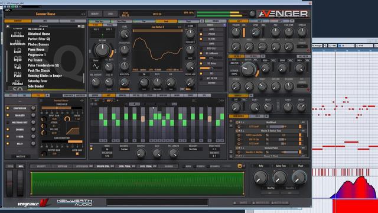Toggle the V-Verb effect on/off
Screen dimensions: 378x213
[8, 137]
